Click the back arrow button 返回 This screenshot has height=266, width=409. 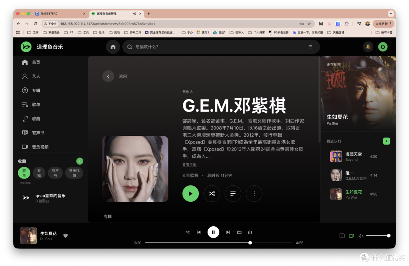click(x=108, y=76)
